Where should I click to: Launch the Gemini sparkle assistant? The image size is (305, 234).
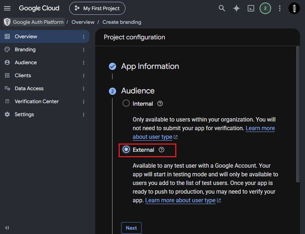coord(237,8)
